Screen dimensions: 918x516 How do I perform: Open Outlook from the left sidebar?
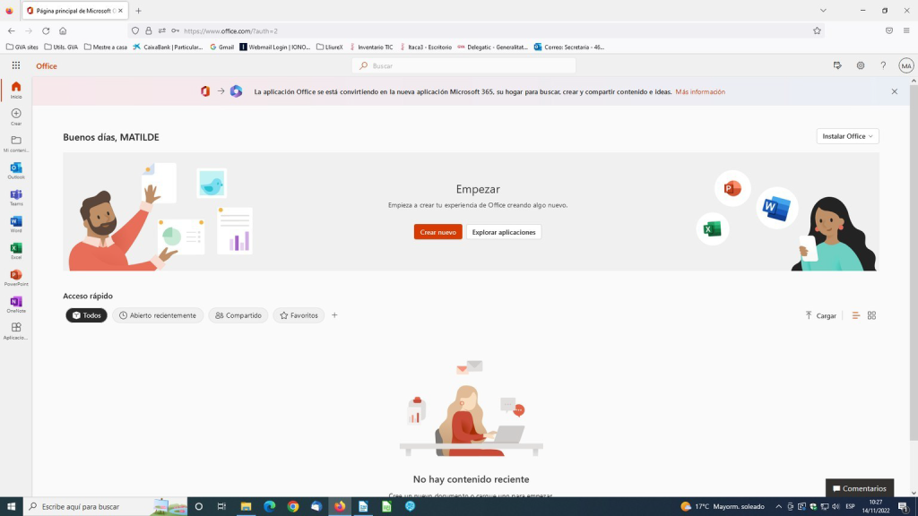coord(16,169)
